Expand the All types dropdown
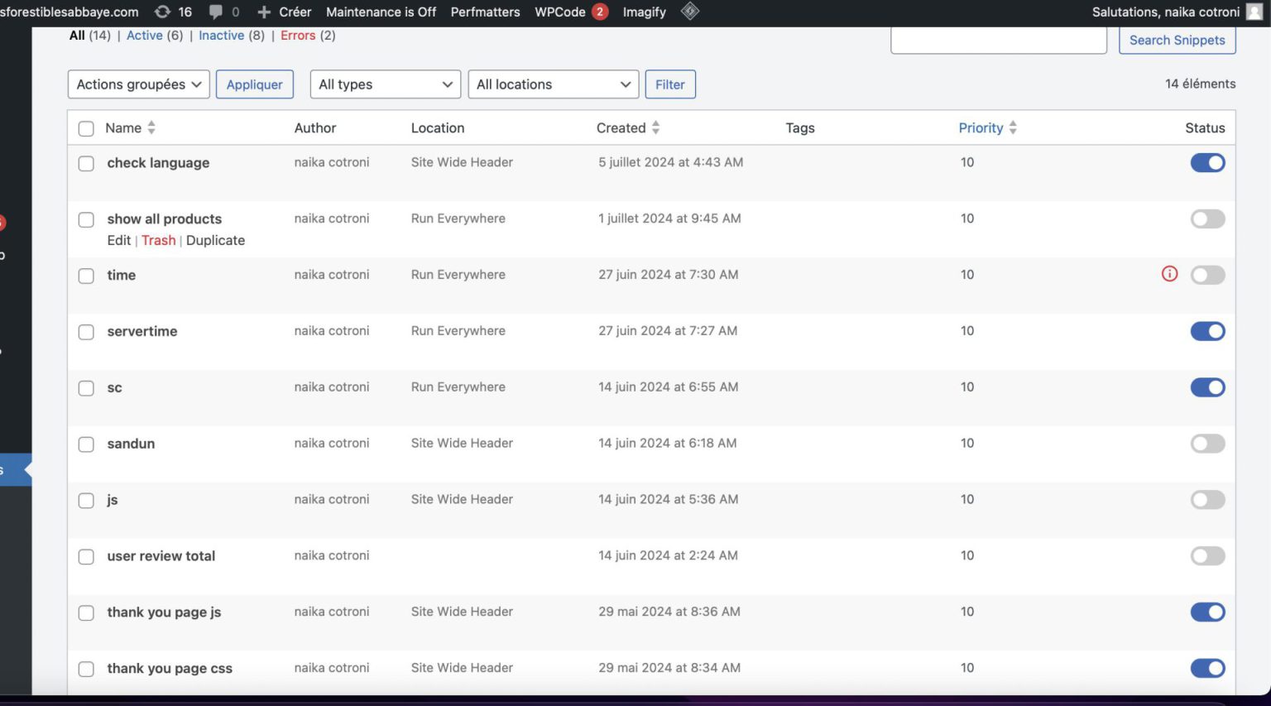The height and width of the screenshot is (706, 1271). pyautogui.click(x=385, y=84)
